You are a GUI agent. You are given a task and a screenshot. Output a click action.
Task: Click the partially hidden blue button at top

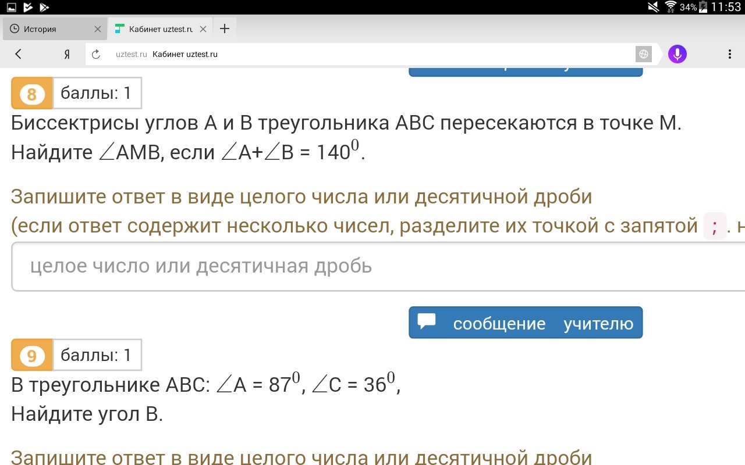click(525, 71)
